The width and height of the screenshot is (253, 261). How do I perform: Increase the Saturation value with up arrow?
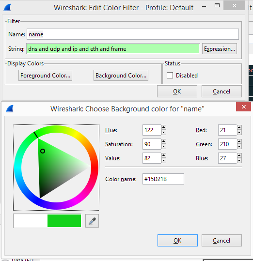pos(164,141)
